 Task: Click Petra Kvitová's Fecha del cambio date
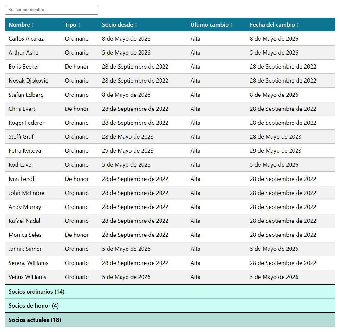click(276, 150)
